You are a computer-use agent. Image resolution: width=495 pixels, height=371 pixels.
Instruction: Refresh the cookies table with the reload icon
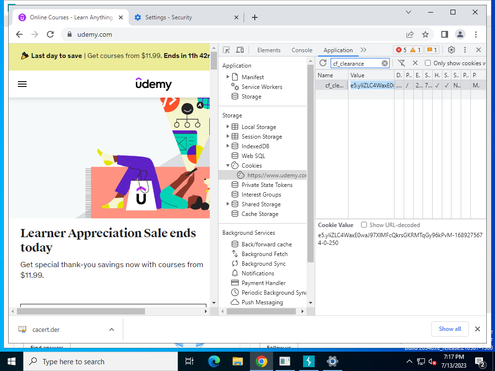click(x=322, y=63)
